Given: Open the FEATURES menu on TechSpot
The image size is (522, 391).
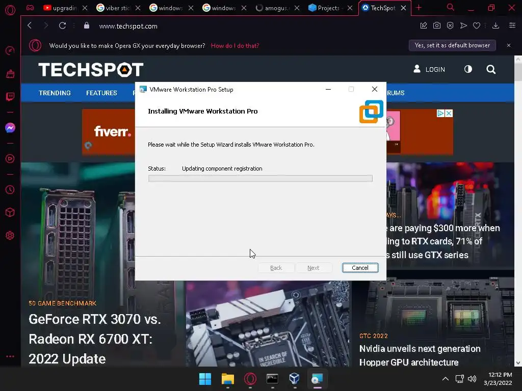Looking at the screenshot, I should (x=101, y=93).
